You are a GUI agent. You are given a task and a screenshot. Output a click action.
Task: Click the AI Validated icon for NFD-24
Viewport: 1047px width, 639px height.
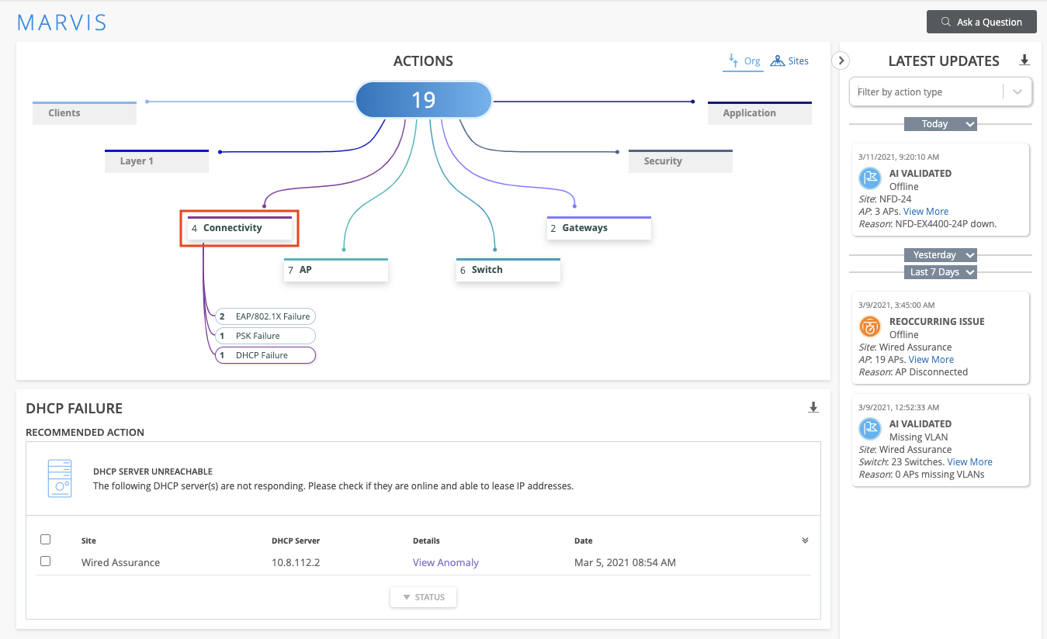point(870,179)
